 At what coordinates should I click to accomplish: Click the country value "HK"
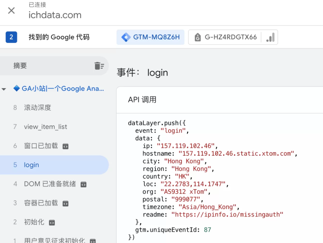pos(182,176)
